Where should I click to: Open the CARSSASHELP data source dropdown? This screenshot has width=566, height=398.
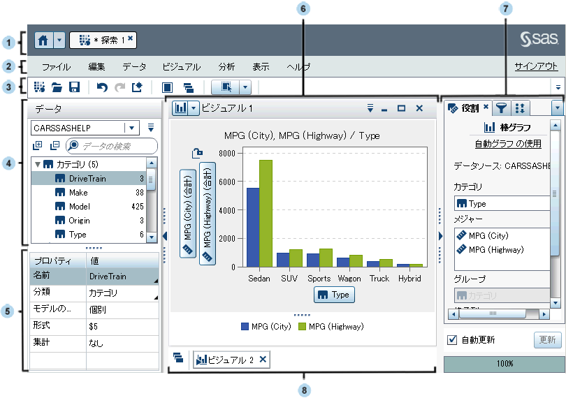tap(131, 128)
